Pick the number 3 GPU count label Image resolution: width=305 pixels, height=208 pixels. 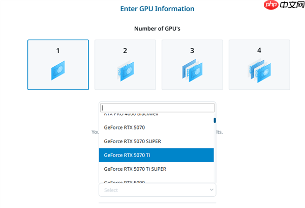click(192, 50)
